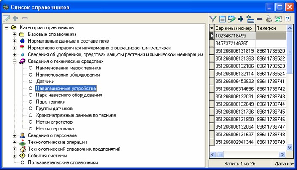Click the gray plus icon in left toolbar
297x170 pixels.
(x=15, y=18)
